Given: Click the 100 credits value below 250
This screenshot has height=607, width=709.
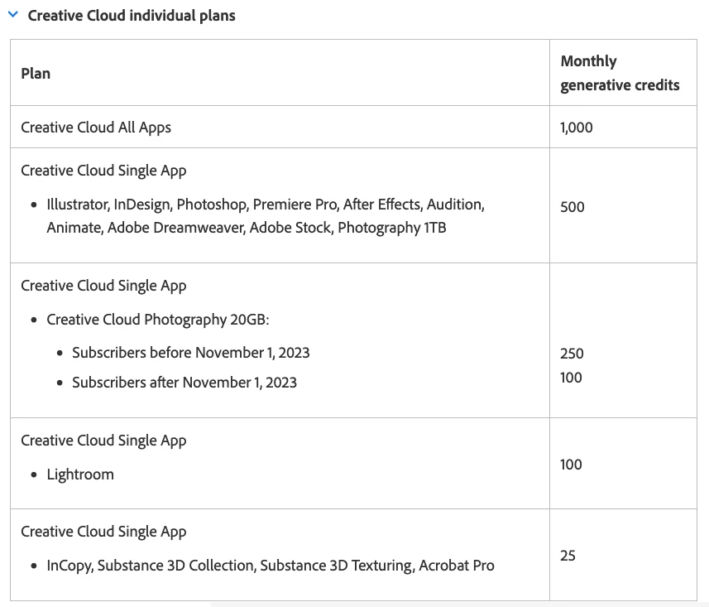Looking at the screenshot, I should coord(571,378).
